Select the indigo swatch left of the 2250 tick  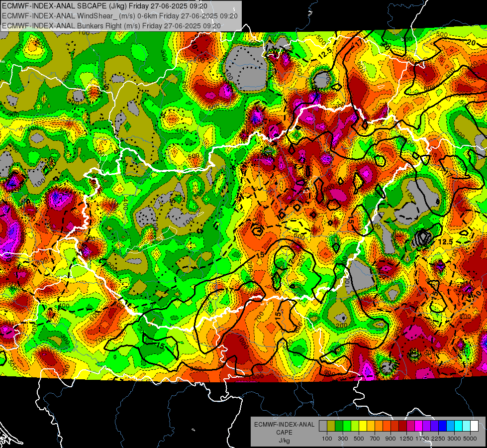pos(434,426)
